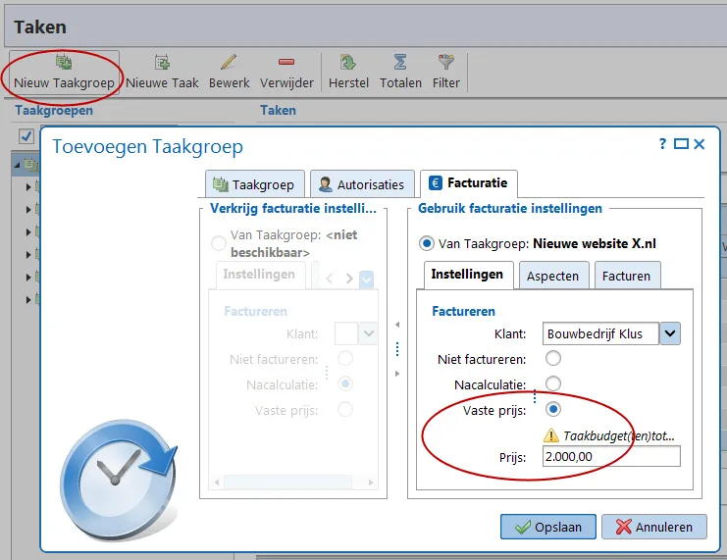Image resolution: width=727 pixels, height=560 pixels.
Task: Toggle the checkbox under Taakgroepen header
Action: coord(26,136)
